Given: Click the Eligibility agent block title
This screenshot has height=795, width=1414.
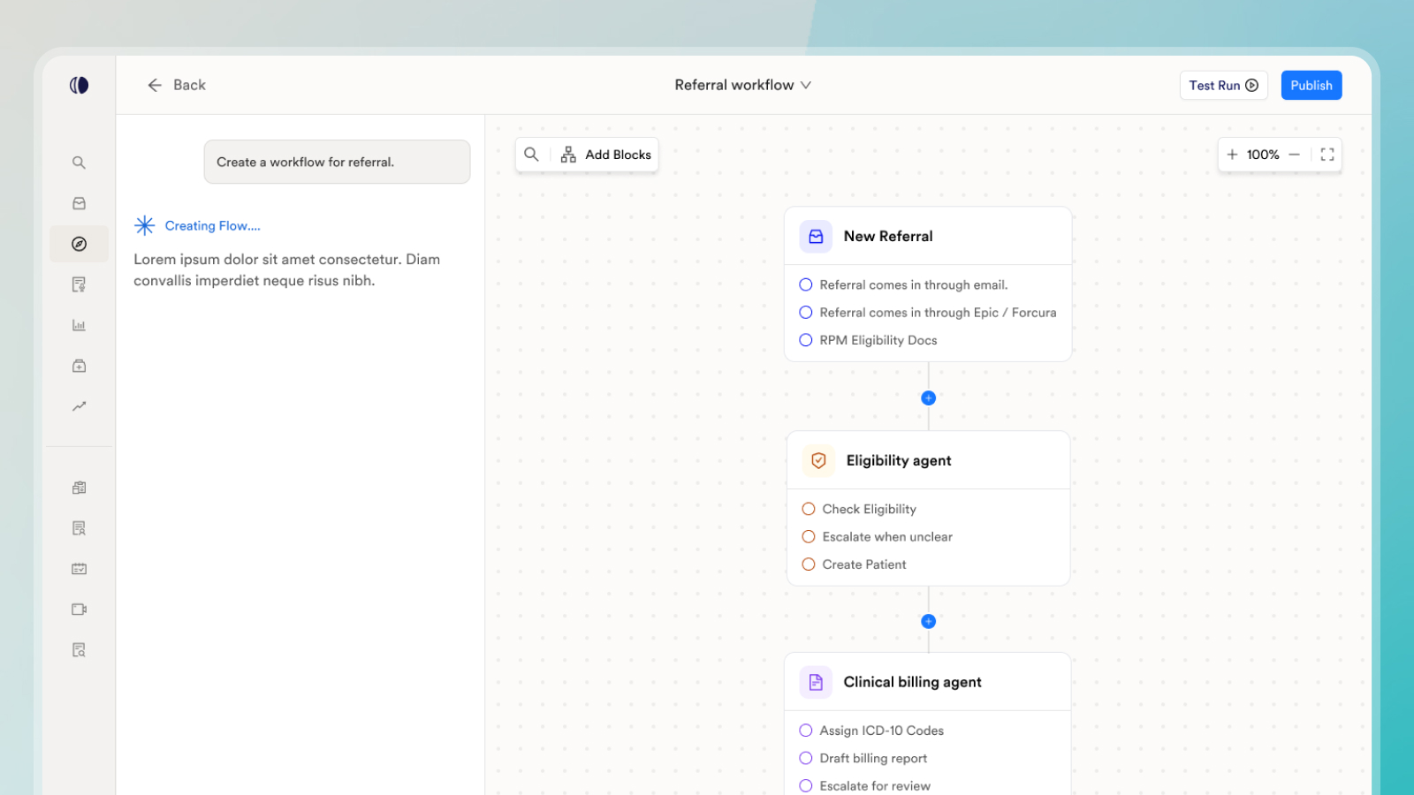Looking at the screenshot, I should [x=899, y=460].
